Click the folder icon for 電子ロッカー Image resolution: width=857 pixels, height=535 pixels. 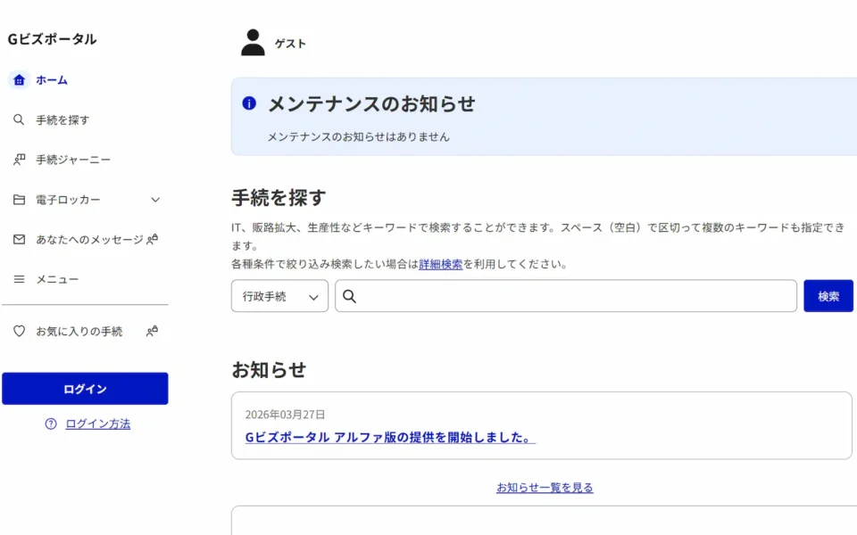(19, 200)
